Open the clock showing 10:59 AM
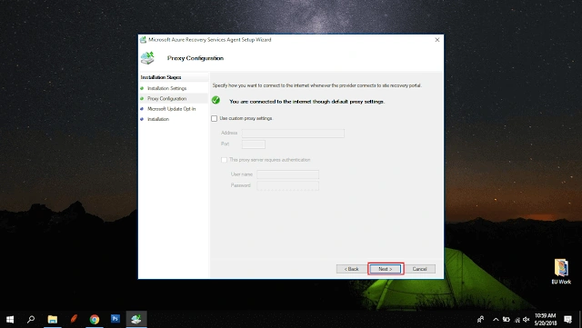This screenshot has height=328, width=582. click(545, 320)
